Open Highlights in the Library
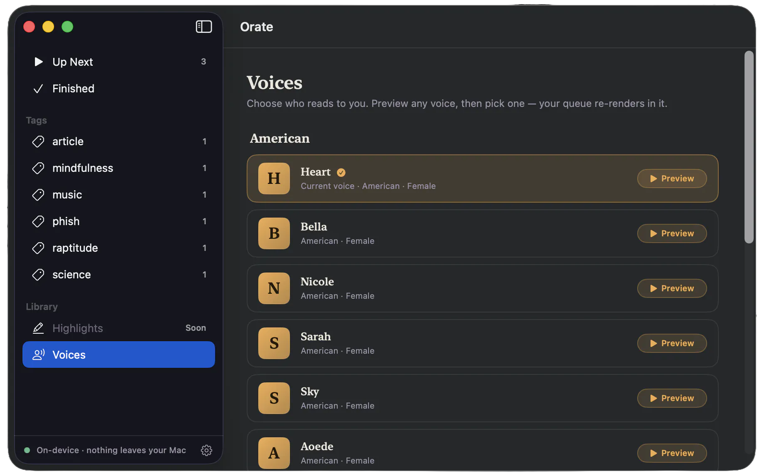The height and width of the screenshot is (476, 762). tap(119, 328)
